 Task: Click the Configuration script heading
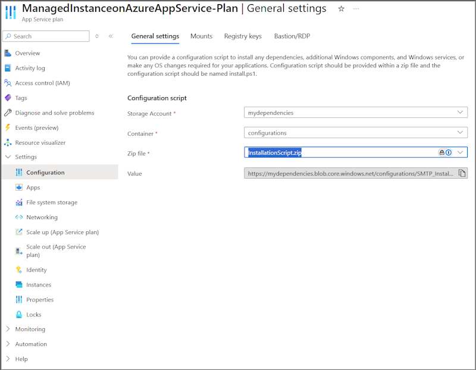click(x=157, y=98)
